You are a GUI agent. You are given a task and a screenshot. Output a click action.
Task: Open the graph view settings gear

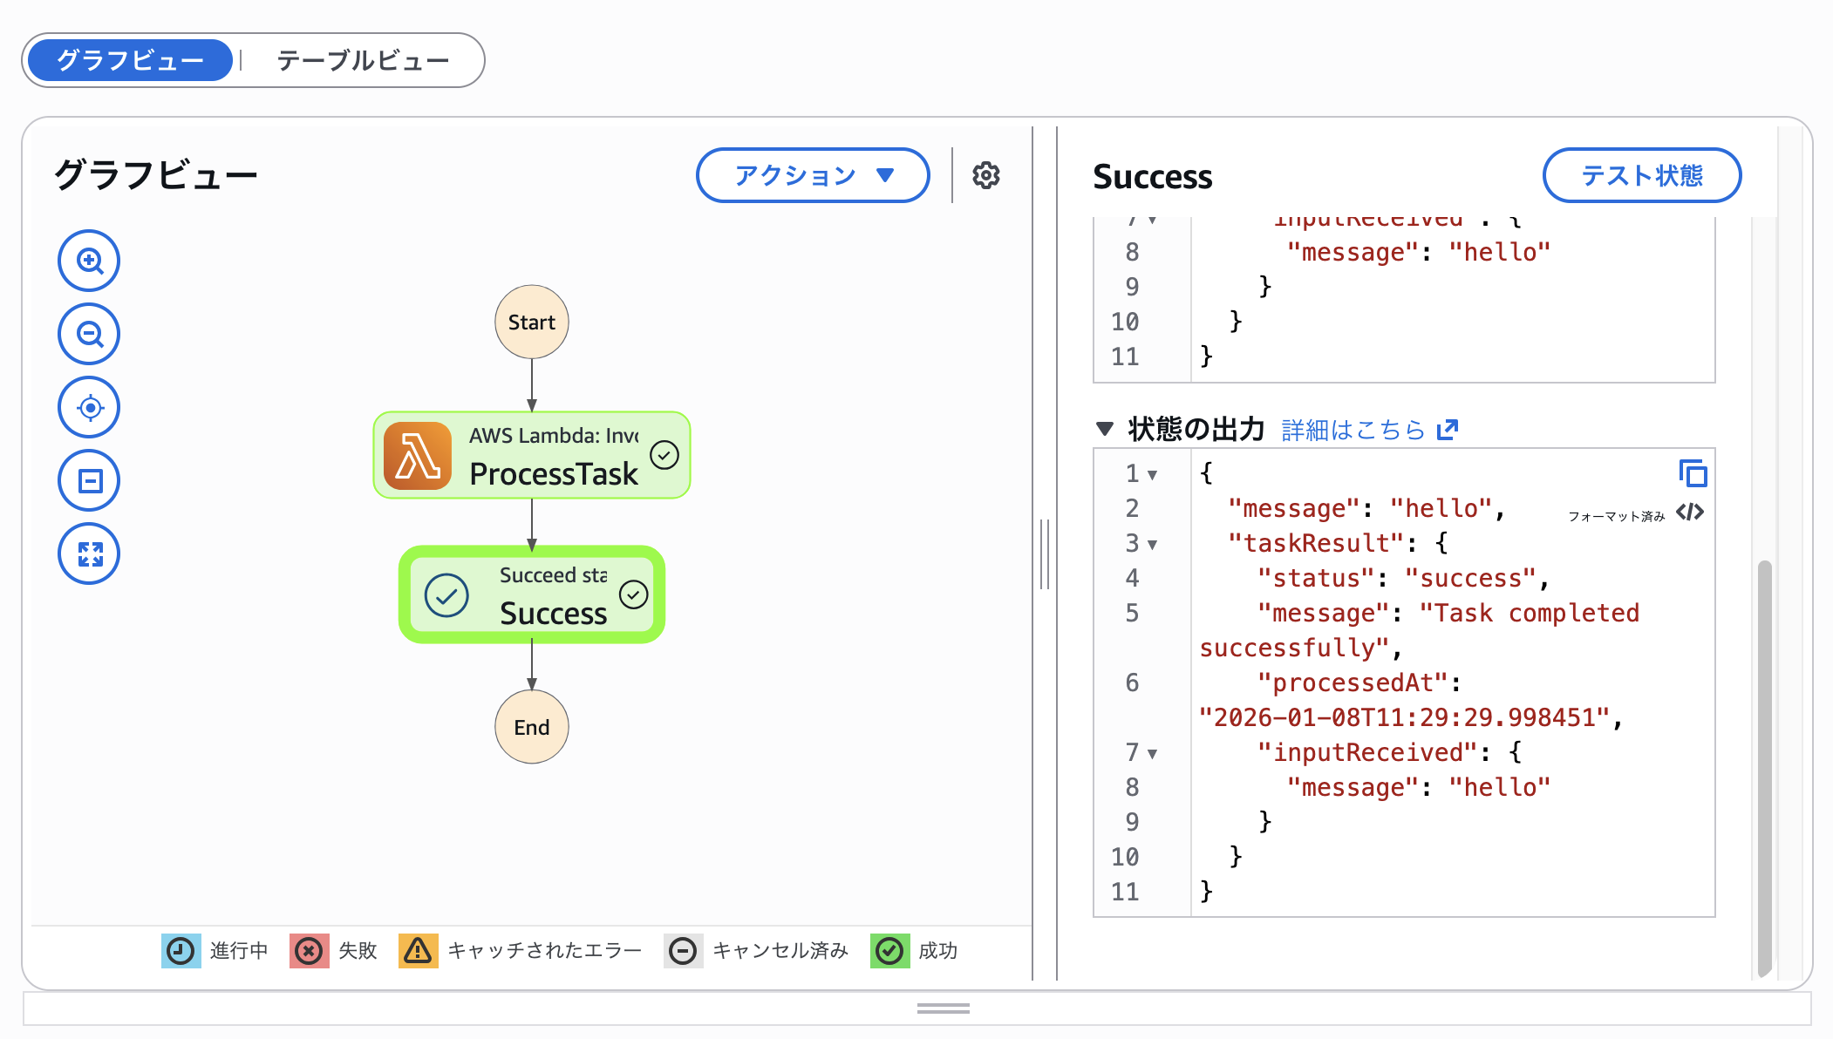[985, 175]
